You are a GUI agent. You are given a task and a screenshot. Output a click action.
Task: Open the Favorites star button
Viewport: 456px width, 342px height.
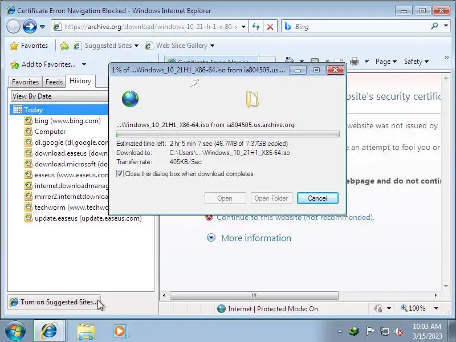tap(28, 46)
